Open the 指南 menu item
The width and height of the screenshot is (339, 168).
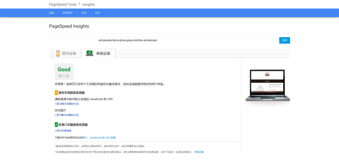click(x=51, y=13)
